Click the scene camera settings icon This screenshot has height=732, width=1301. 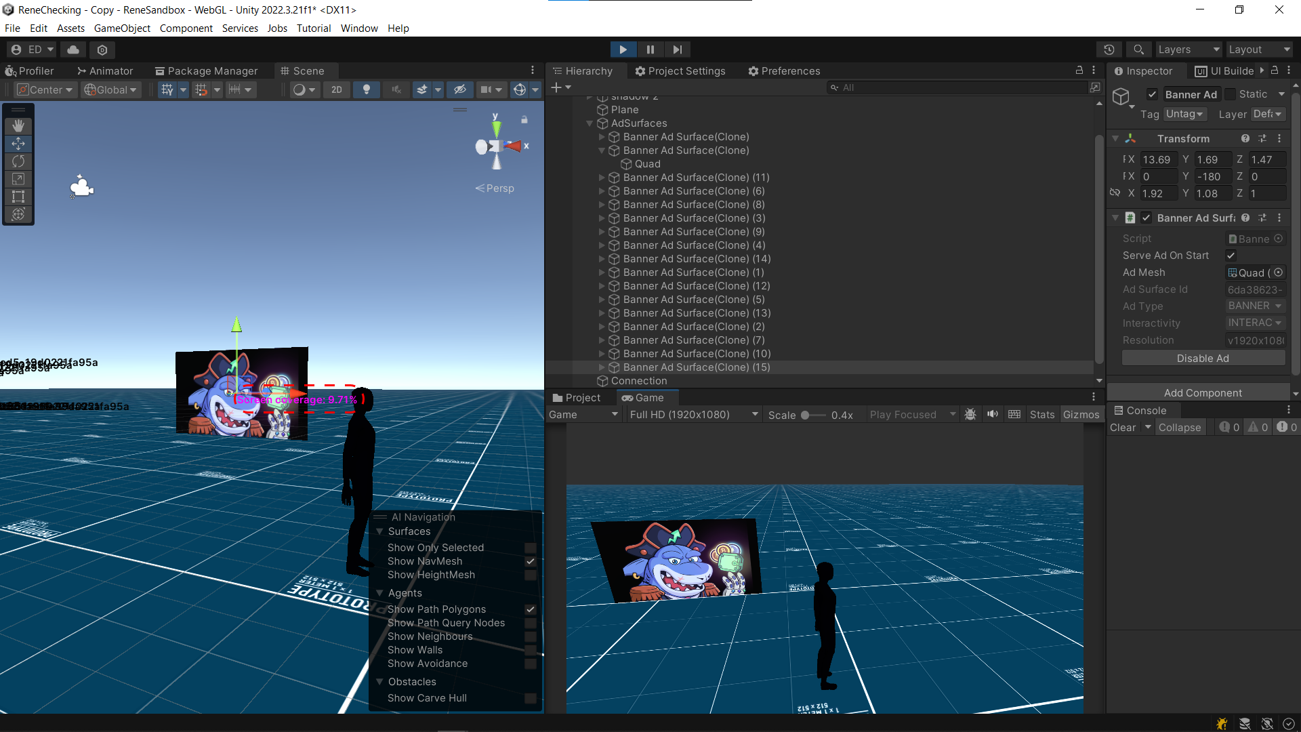coord(486,89)
